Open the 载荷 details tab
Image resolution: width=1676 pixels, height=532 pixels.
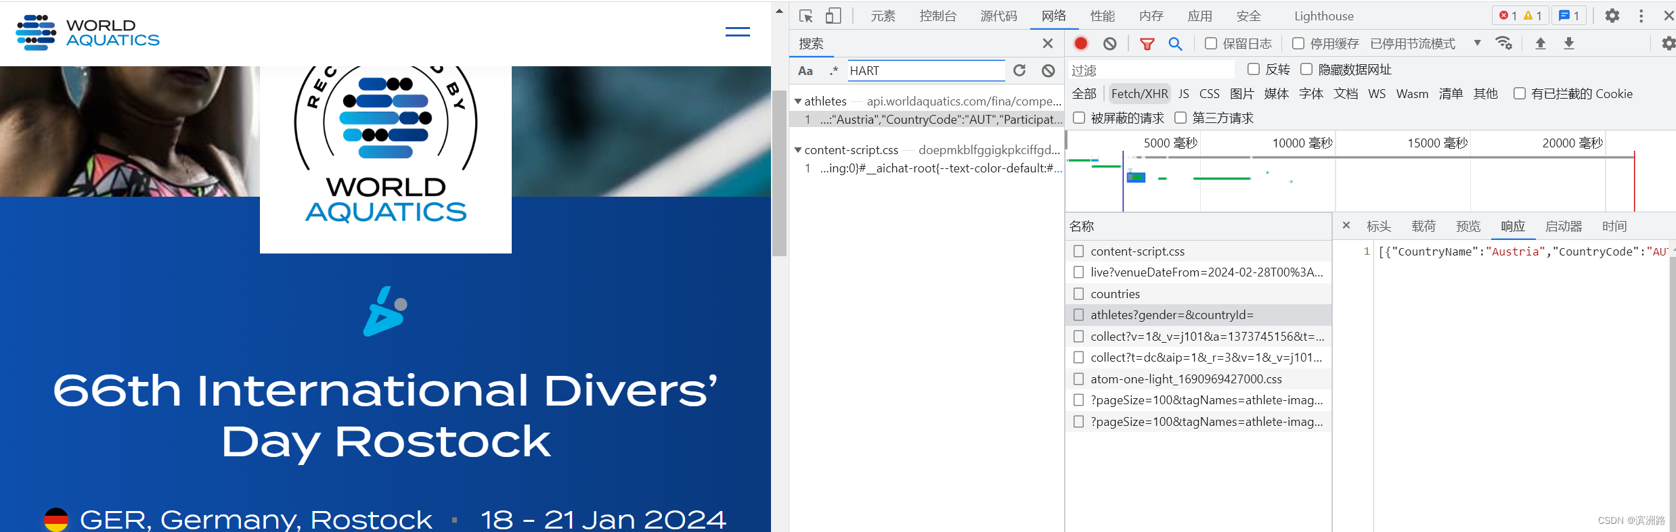pyautogui.click(x=1424, y=226)
